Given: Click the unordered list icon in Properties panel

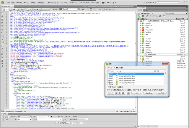Looking at the screenshot, I should 59,116.
